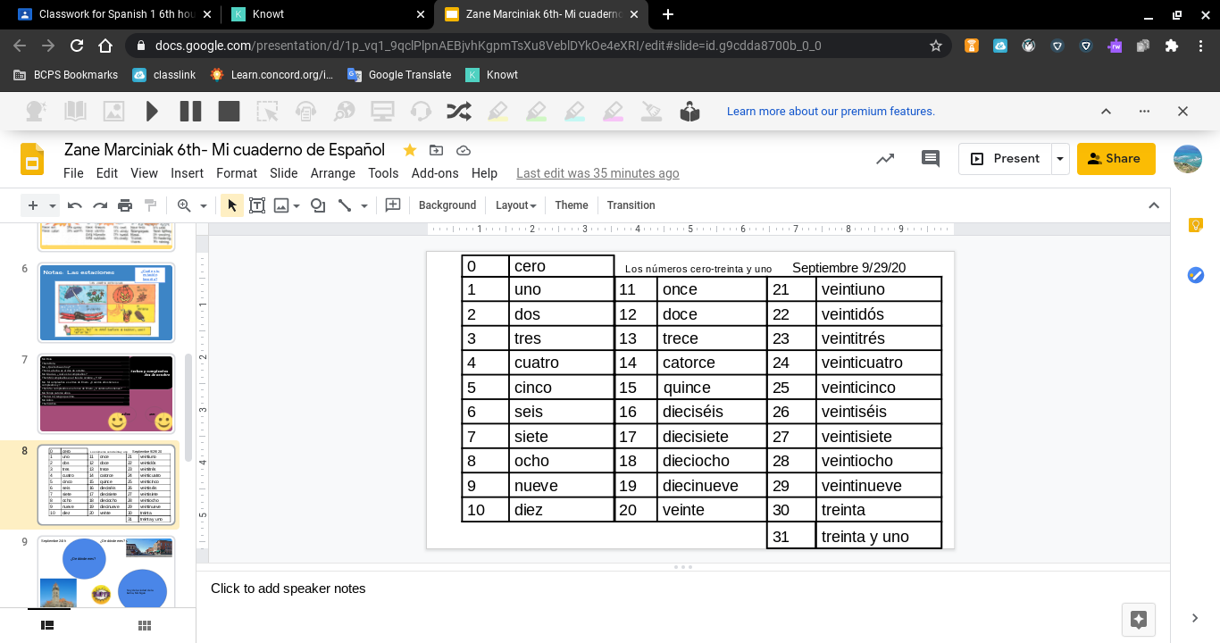Click the Read&Write web search icon

tap(344, 112)
